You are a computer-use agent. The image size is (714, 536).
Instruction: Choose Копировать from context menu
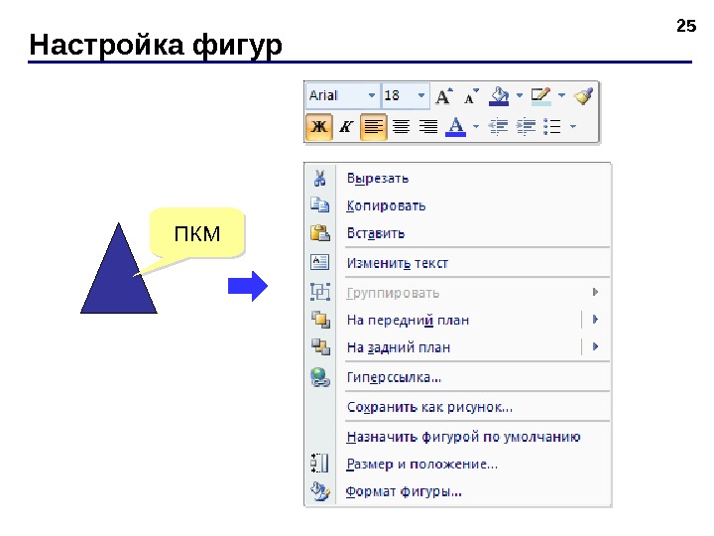pyautogui.click(x=457, y=205)
